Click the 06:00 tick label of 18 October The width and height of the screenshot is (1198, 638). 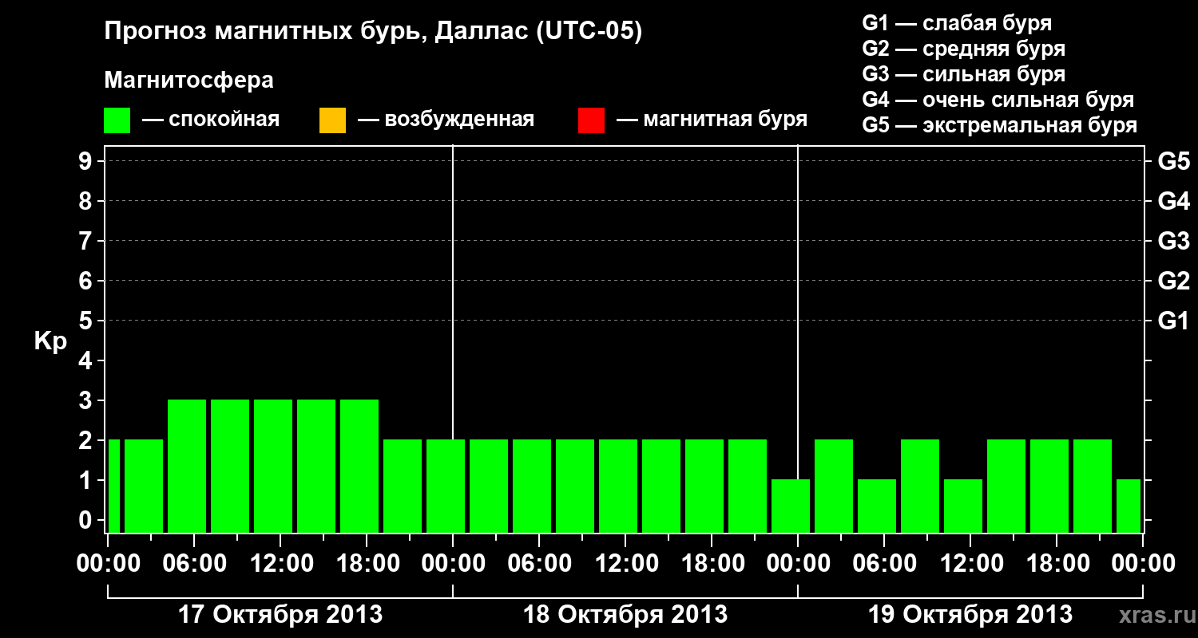pyautogui.click(x=539, y=563)
